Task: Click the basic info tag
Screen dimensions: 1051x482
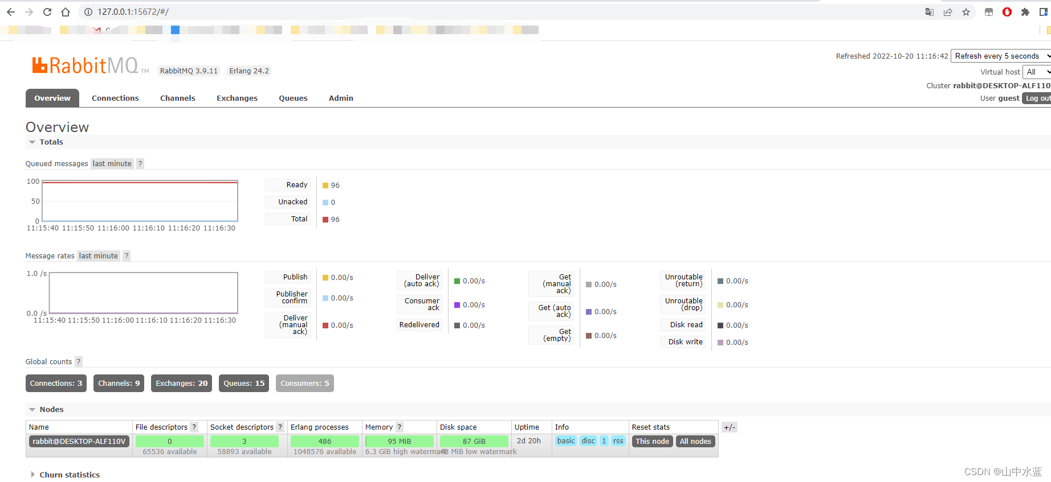Action: tap(566, 441)
